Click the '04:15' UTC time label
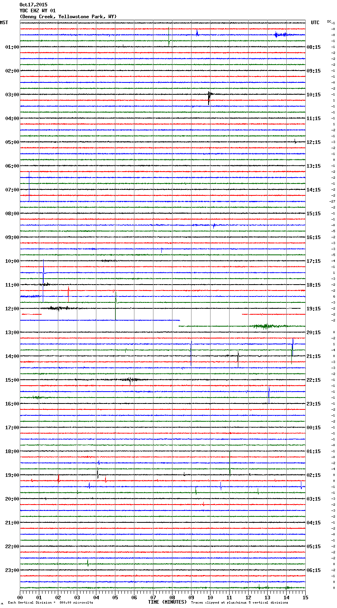The width and height of the screenshot is (337, 608). click(x=314, y=523)
